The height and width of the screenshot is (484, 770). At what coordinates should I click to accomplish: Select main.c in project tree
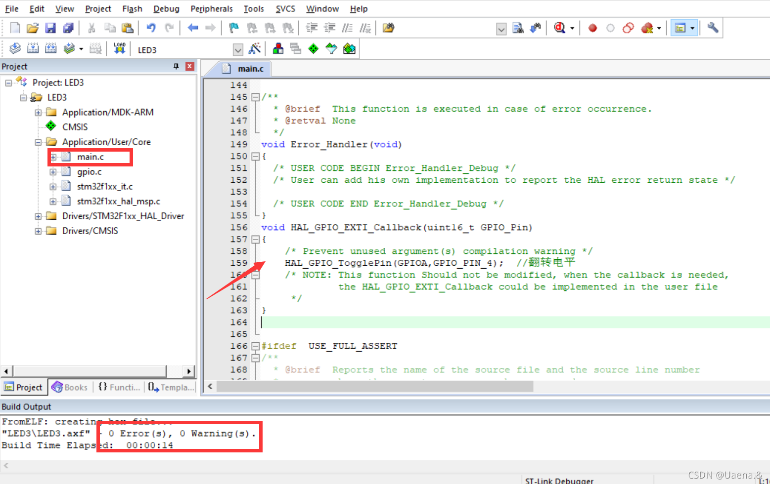coord(91,157)
